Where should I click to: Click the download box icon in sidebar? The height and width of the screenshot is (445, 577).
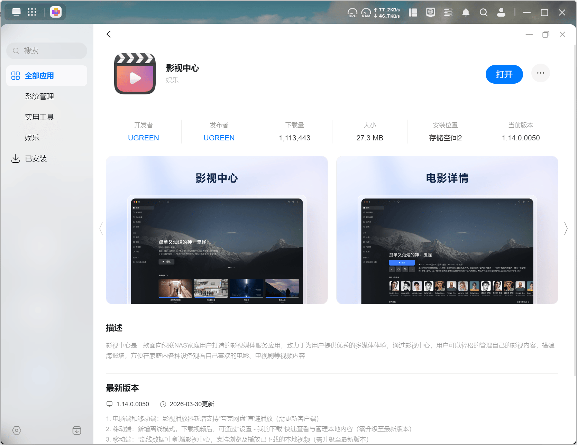[x=77, y=430]
